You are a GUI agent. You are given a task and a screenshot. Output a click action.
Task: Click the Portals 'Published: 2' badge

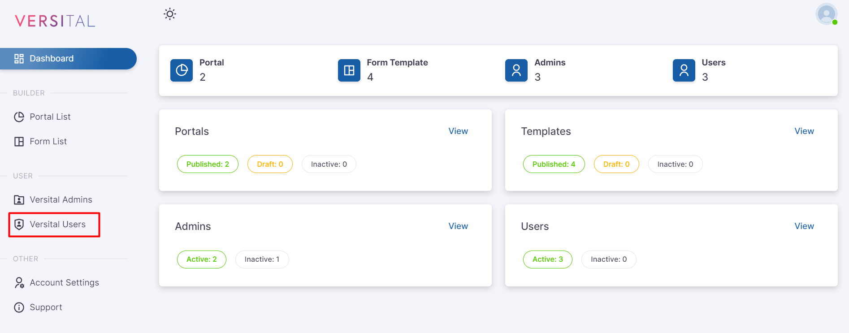[208, 164]
